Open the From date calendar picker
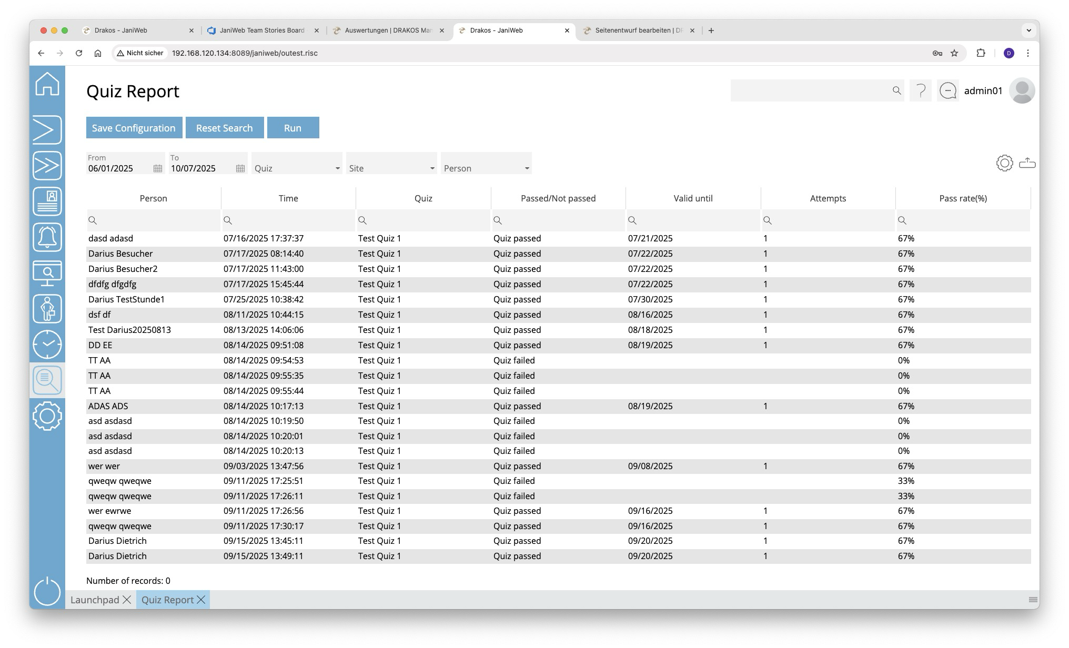Viewport: 1069px width, 648px height. pos(158,168)
